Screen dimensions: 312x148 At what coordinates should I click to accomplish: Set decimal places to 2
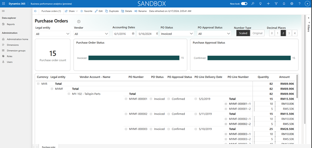coord(283,33)
